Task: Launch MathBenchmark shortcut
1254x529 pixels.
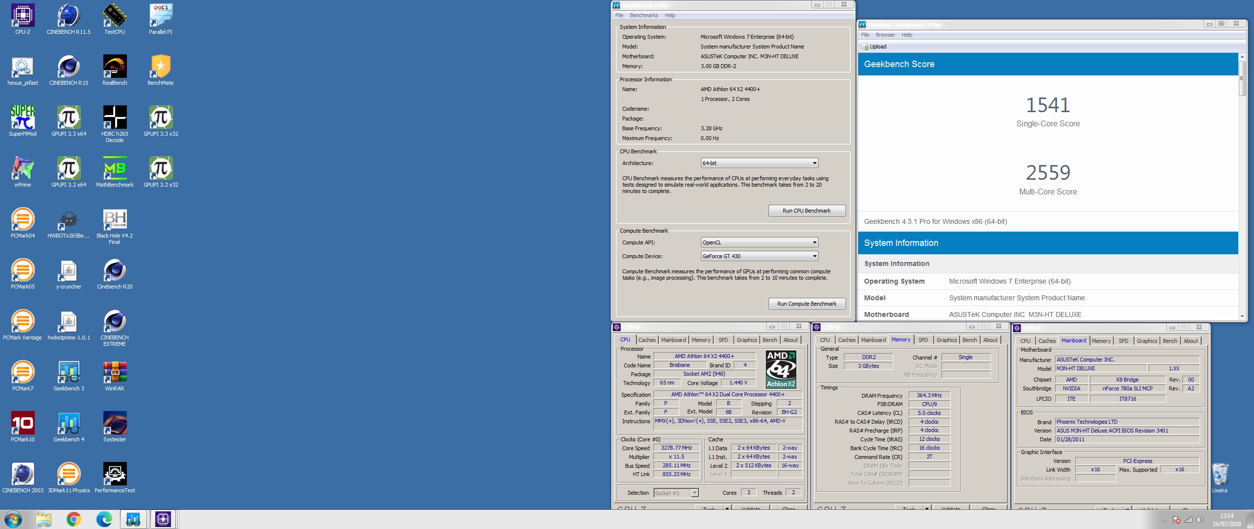Action: pos(115,172)
